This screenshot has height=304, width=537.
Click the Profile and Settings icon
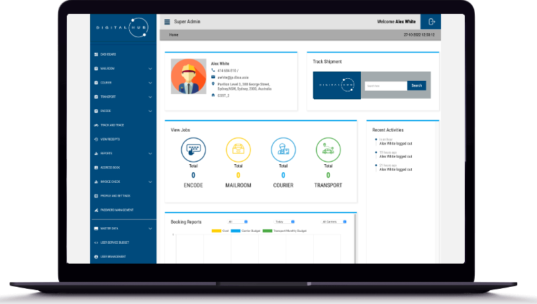click(96, 196)
